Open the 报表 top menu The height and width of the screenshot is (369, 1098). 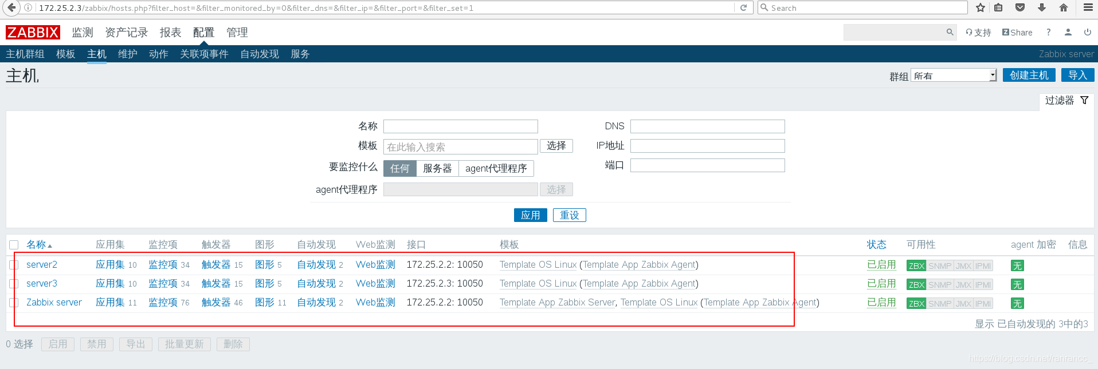[x=170, y=33]
